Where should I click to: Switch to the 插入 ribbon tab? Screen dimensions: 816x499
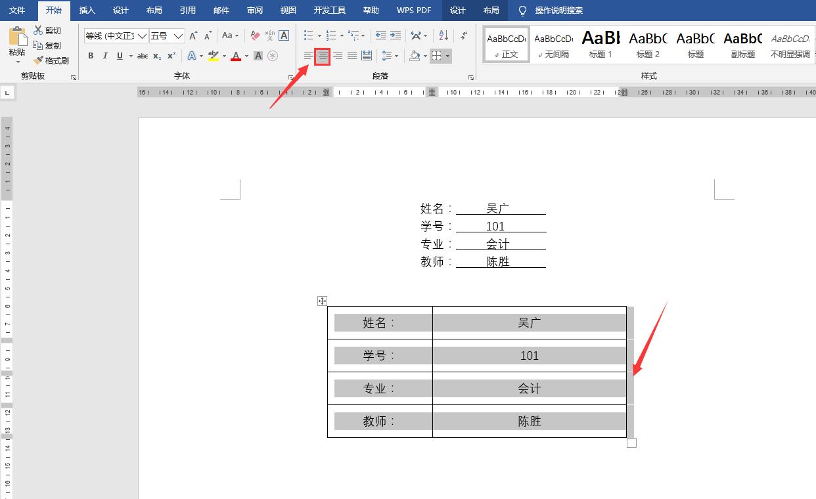click(x=87, y=11)
